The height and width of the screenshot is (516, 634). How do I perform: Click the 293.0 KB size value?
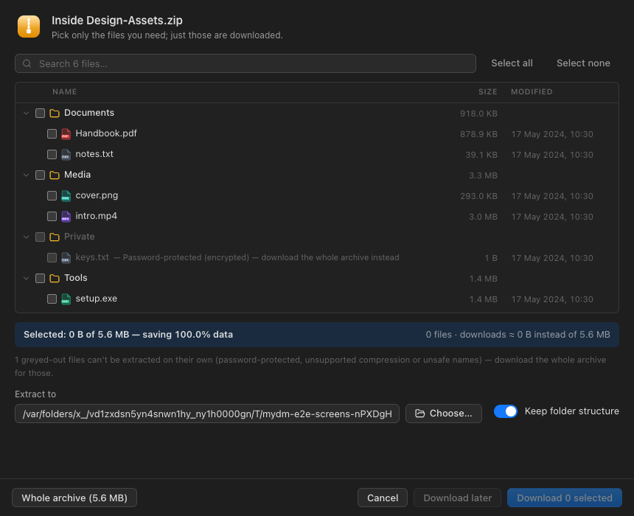pyautogui.click(x=478, y=196)
